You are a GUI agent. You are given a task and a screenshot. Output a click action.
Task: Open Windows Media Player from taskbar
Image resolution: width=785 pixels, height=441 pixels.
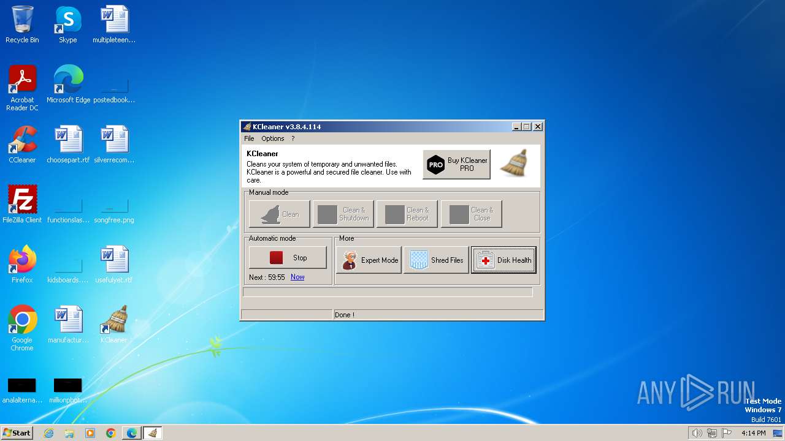tap(90, 433)
